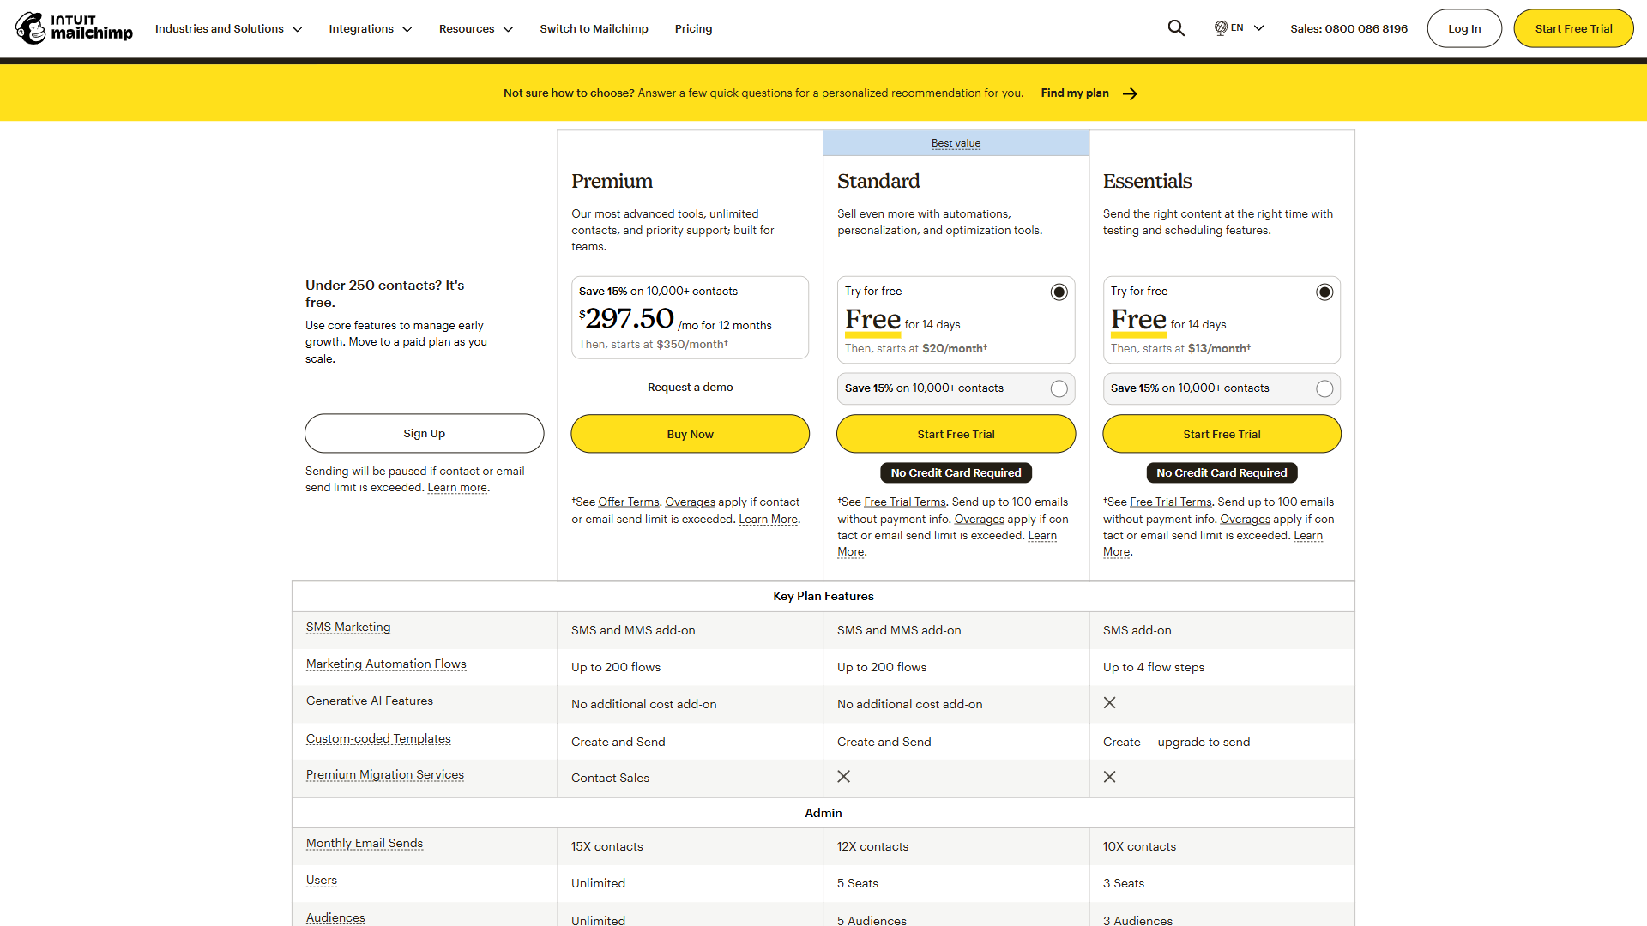Open Marketing Automation Flows feature info

[386, 664]
